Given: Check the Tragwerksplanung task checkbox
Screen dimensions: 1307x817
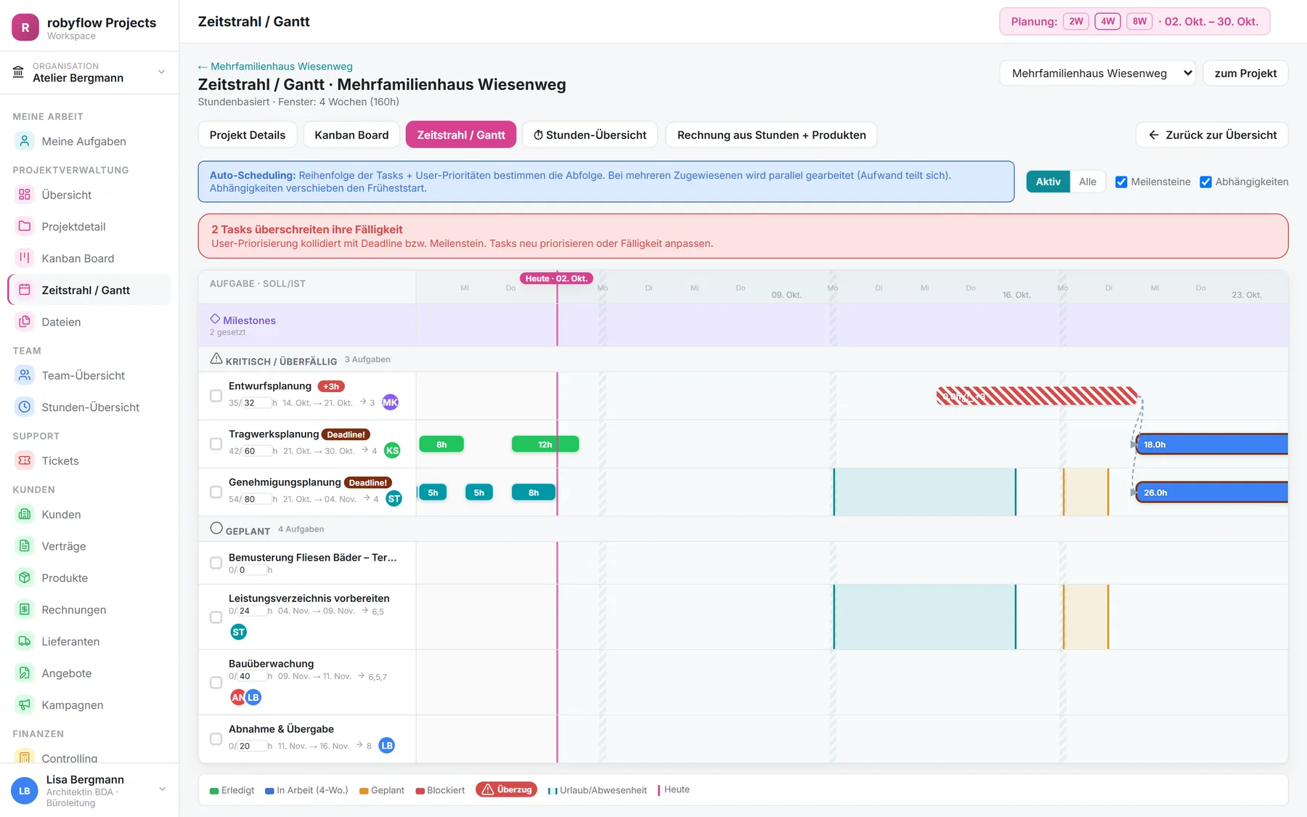Looking at the screenshot, I should point(216,444).
